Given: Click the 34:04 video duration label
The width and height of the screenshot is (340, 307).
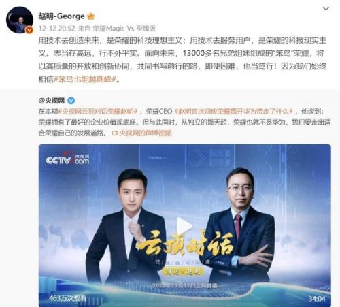Looking at the screenshot, I should (x=317, y=299).
